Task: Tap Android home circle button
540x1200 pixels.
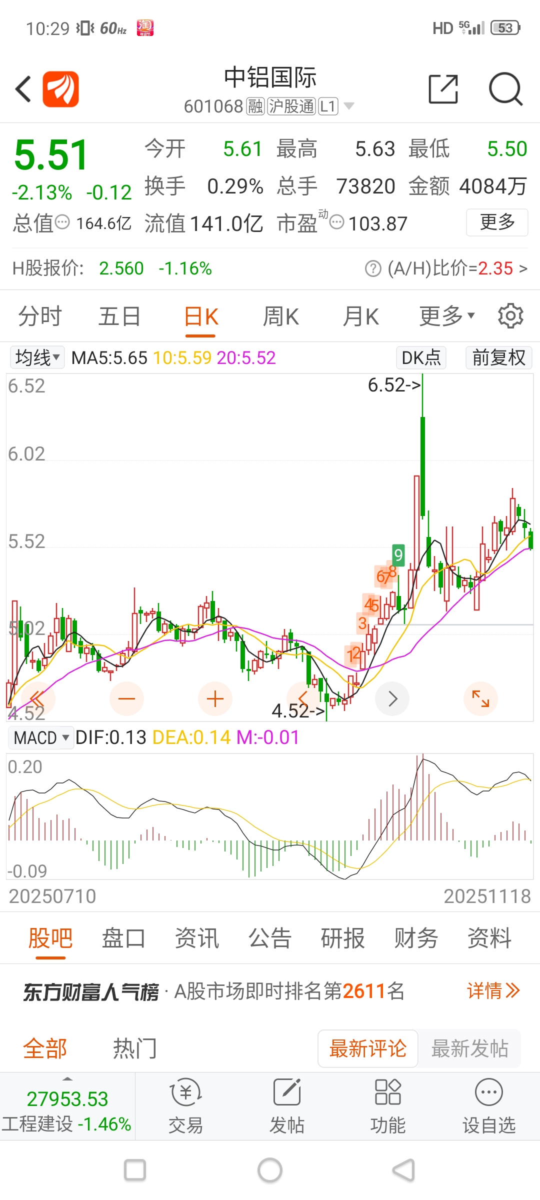Action: point(270,1170)
